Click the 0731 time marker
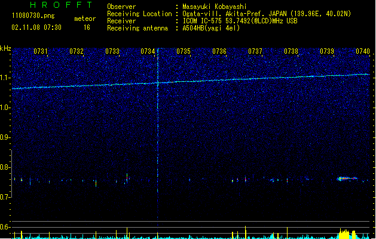376x239 pixels. tap(40, 51)
